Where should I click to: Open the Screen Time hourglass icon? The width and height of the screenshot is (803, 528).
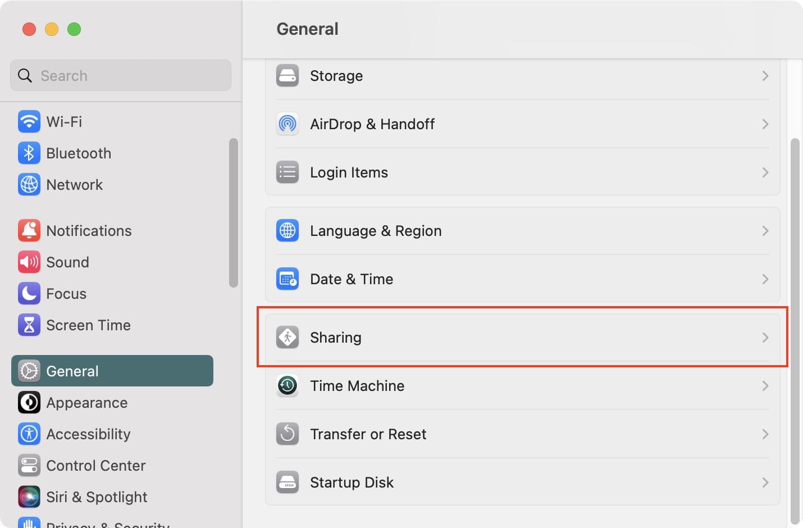pos(29,325)
